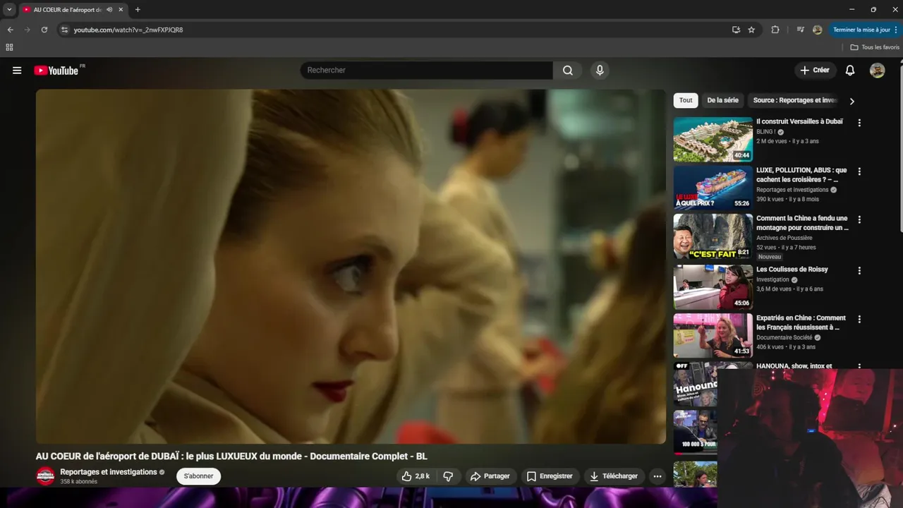Open the Chrome apps grid in bookmarks bar

click(x=9, y=47)
